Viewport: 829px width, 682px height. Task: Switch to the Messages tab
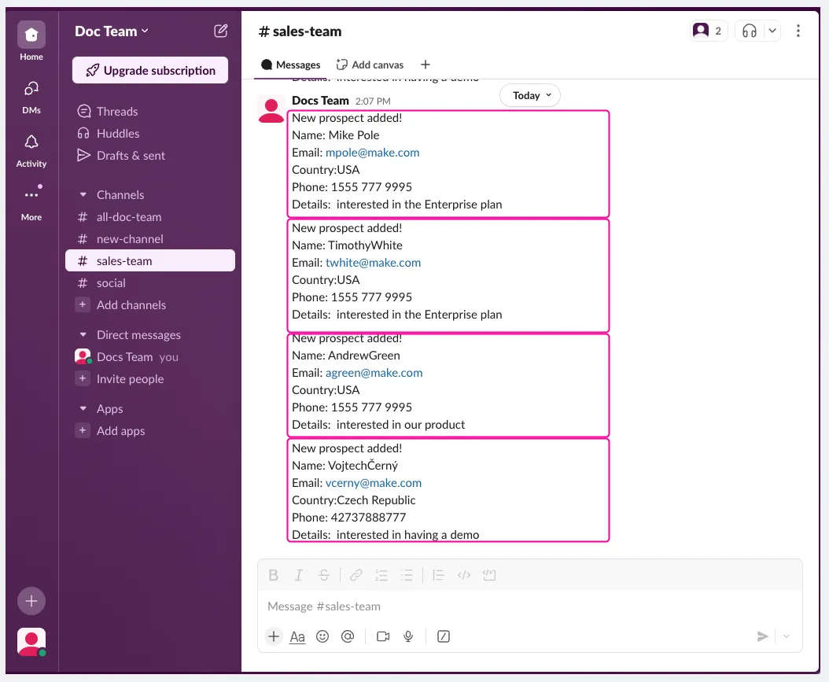(291, 65)
